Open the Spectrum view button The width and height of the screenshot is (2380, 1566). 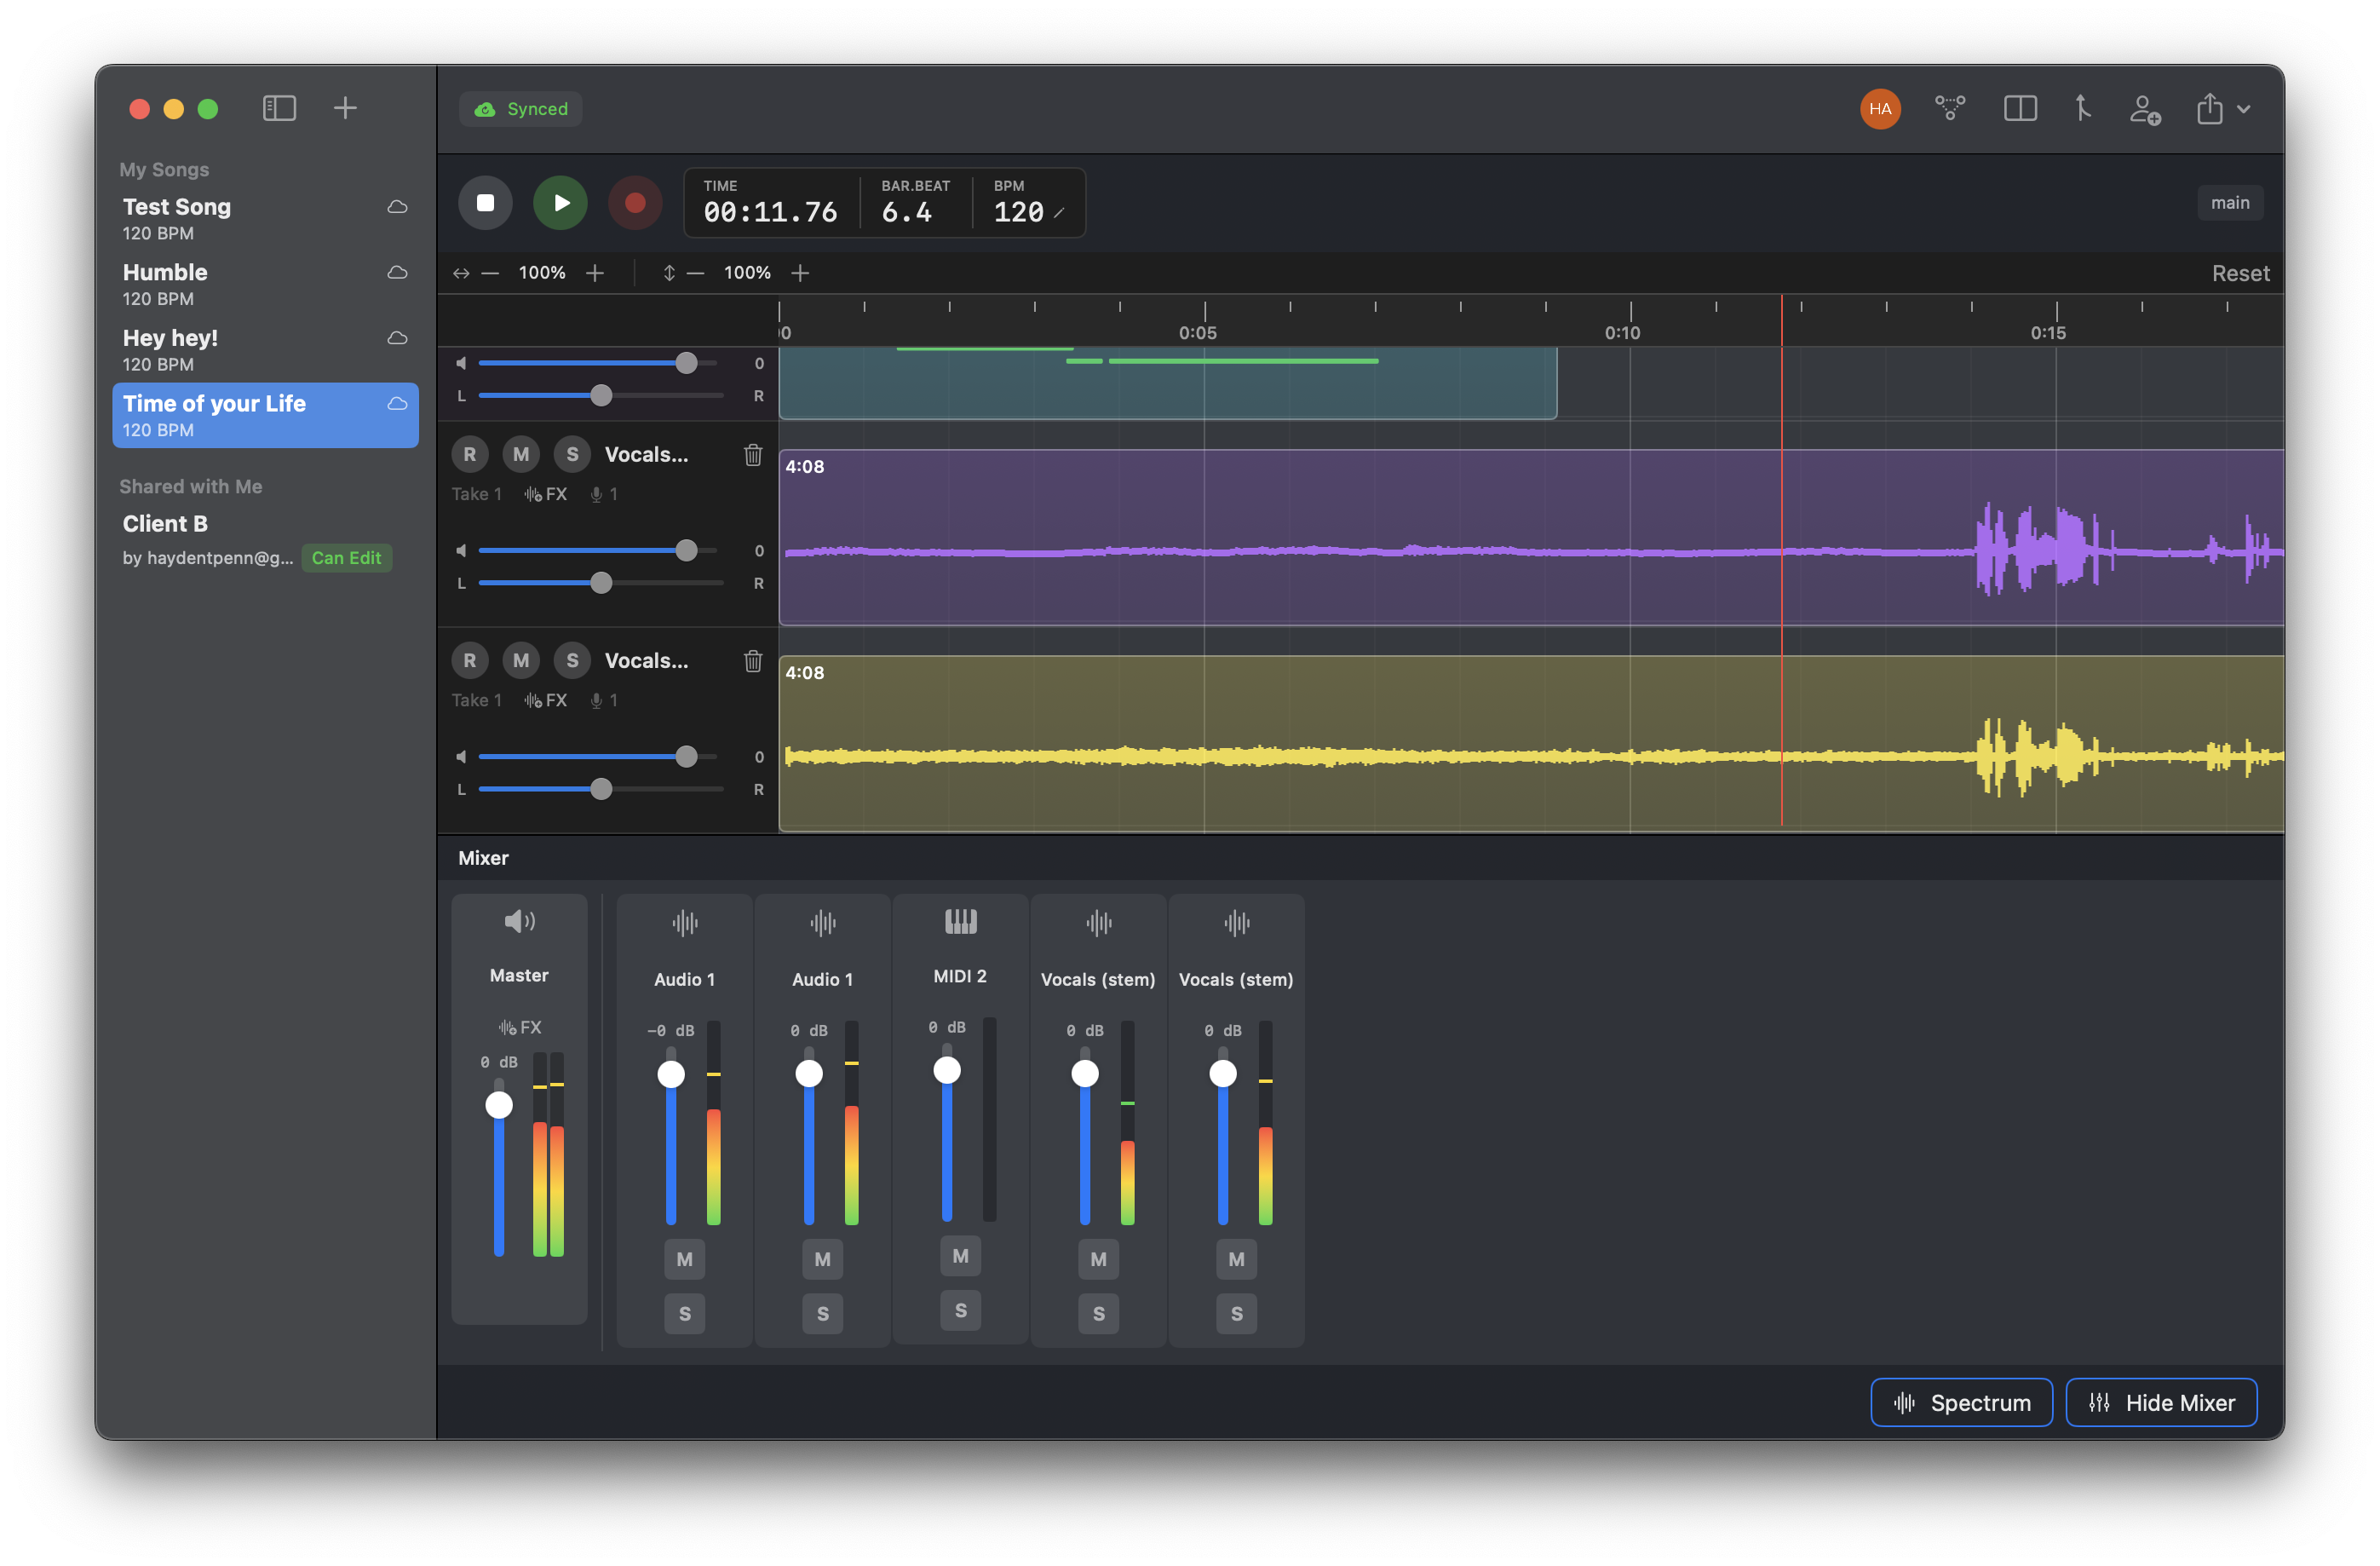[x=1961, y=1402]
